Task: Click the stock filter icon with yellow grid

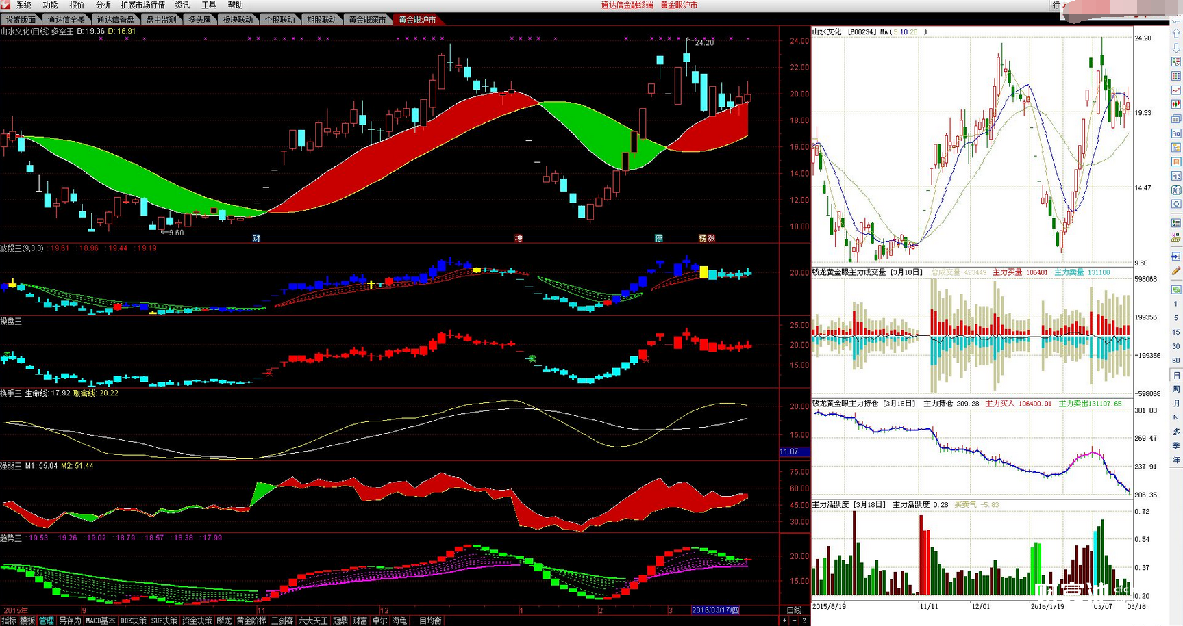Action: (x=1176, y=237)
